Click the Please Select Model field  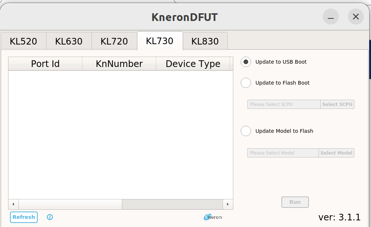click(283, 153)
